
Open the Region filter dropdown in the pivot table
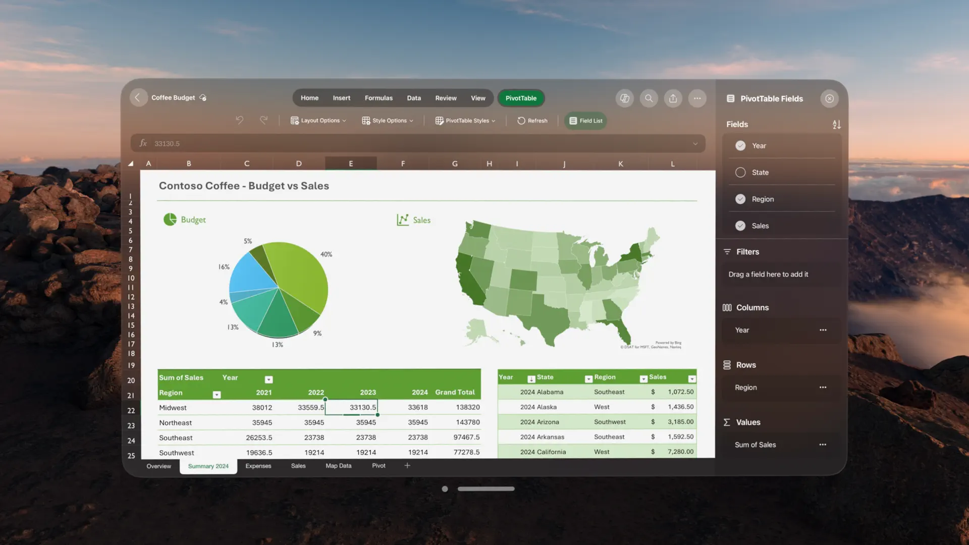click(217, 395)
